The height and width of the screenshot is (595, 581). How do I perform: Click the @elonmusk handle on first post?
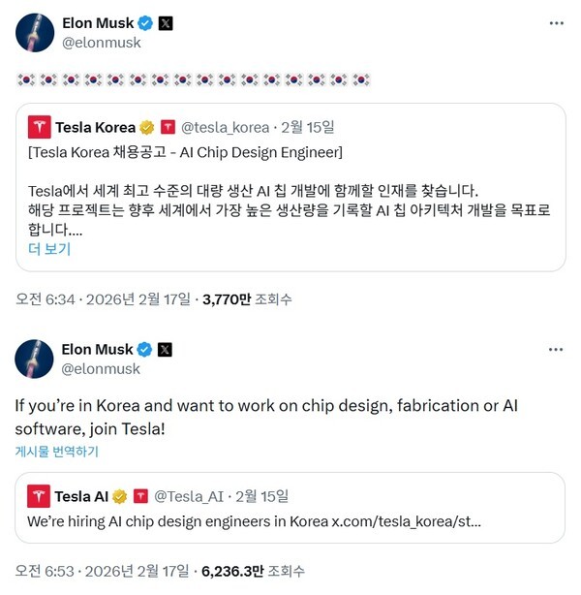[x=101, y=43]
